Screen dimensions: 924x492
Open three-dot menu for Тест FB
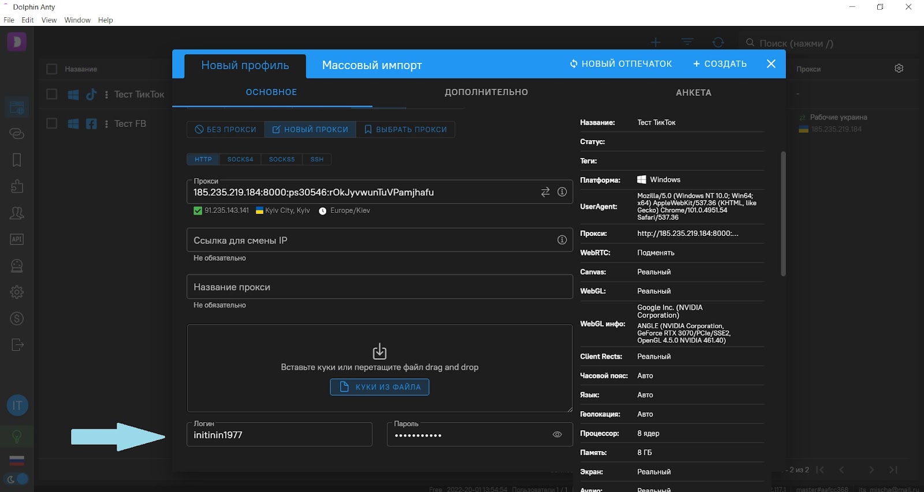(106, 123)
